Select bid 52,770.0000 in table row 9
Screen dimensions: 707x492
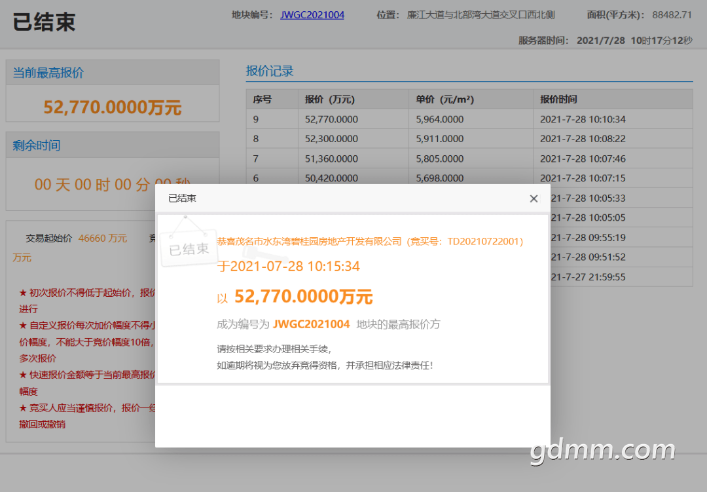click(331, 119)
